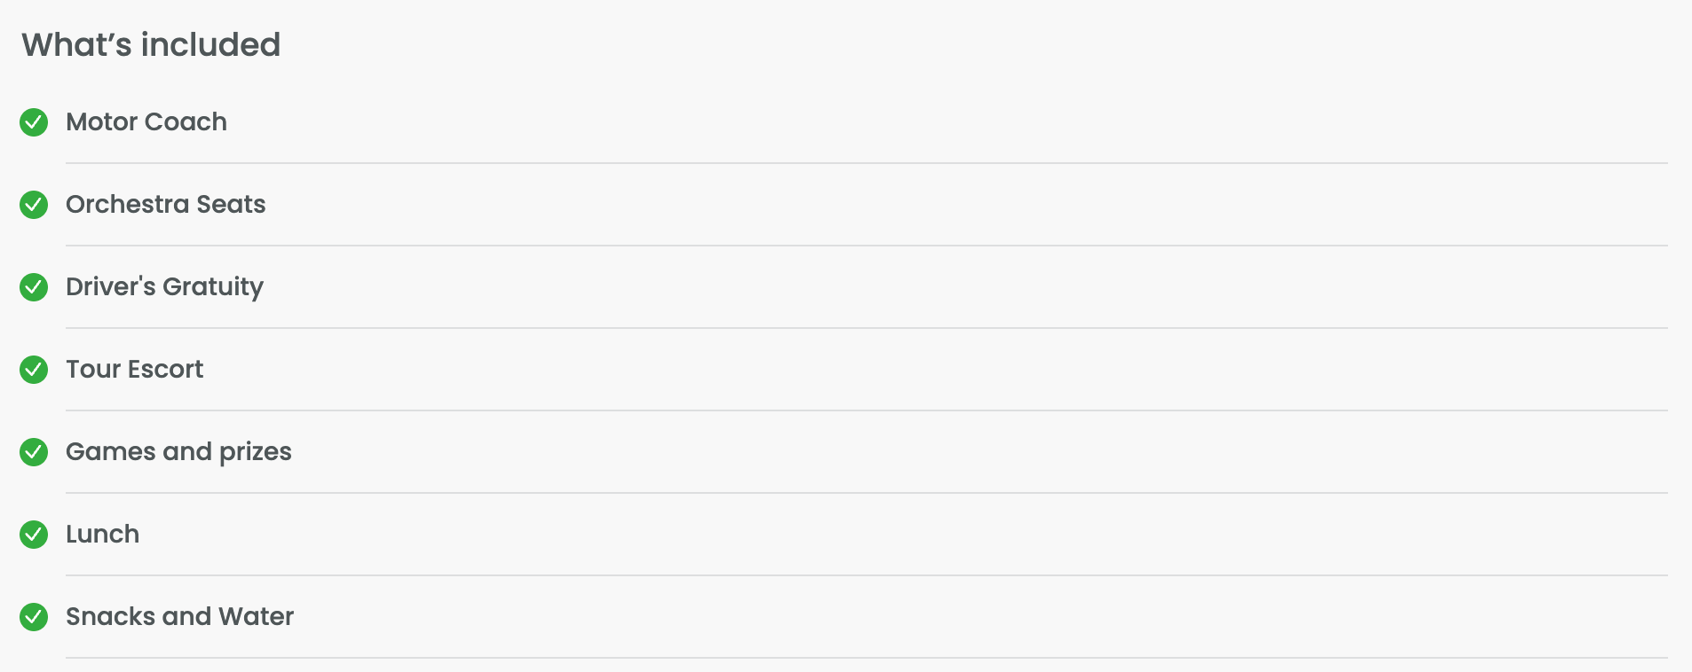Viewport: 1692px width, 672px height.
Task: Select the Snacks and Water label
Action: [179, 616]
